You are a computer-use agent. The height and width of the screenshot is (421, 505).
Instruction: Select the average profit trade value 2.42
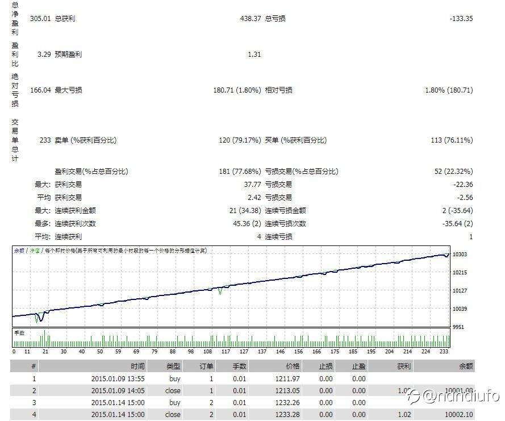tap(254, 198)
